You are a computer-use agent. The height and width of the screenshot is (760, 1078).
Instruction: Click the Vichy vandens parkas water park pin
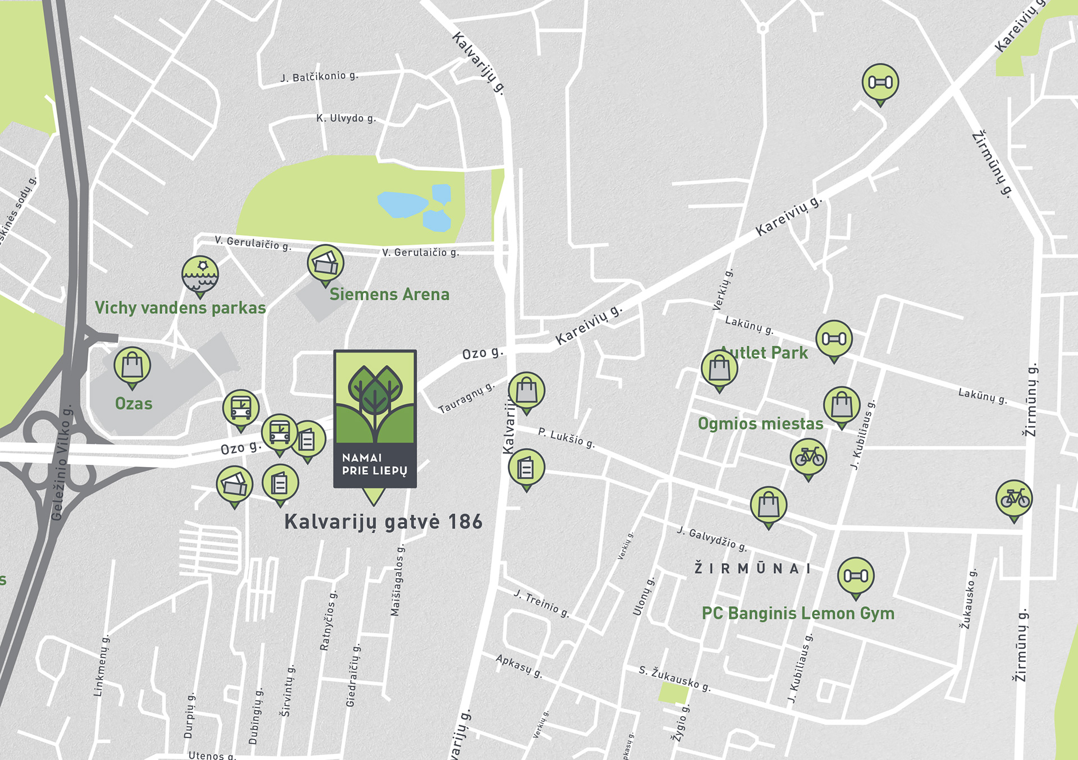[200, 277]
